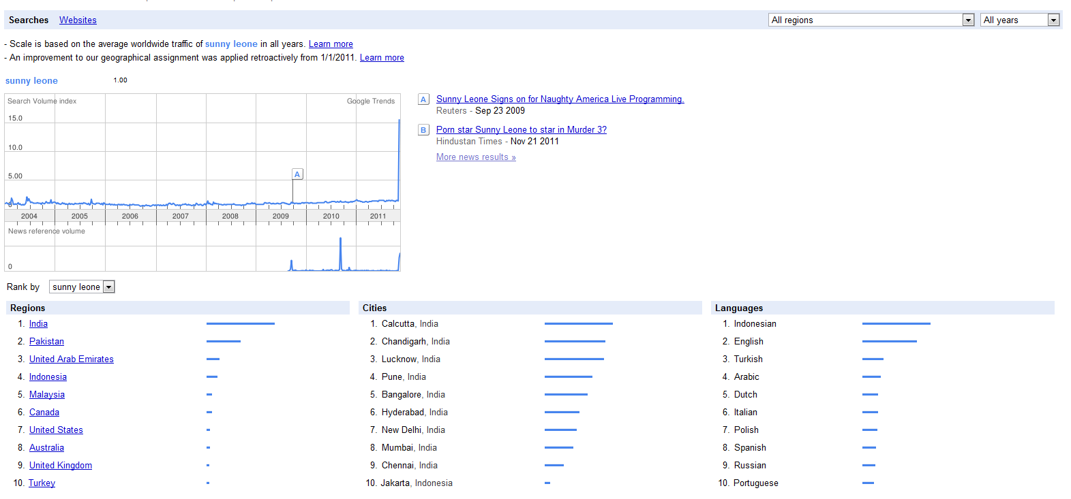Click Bangalore, India in the Cities list
This screenshot has height=499, width=1071.
[x=413, y=394]
